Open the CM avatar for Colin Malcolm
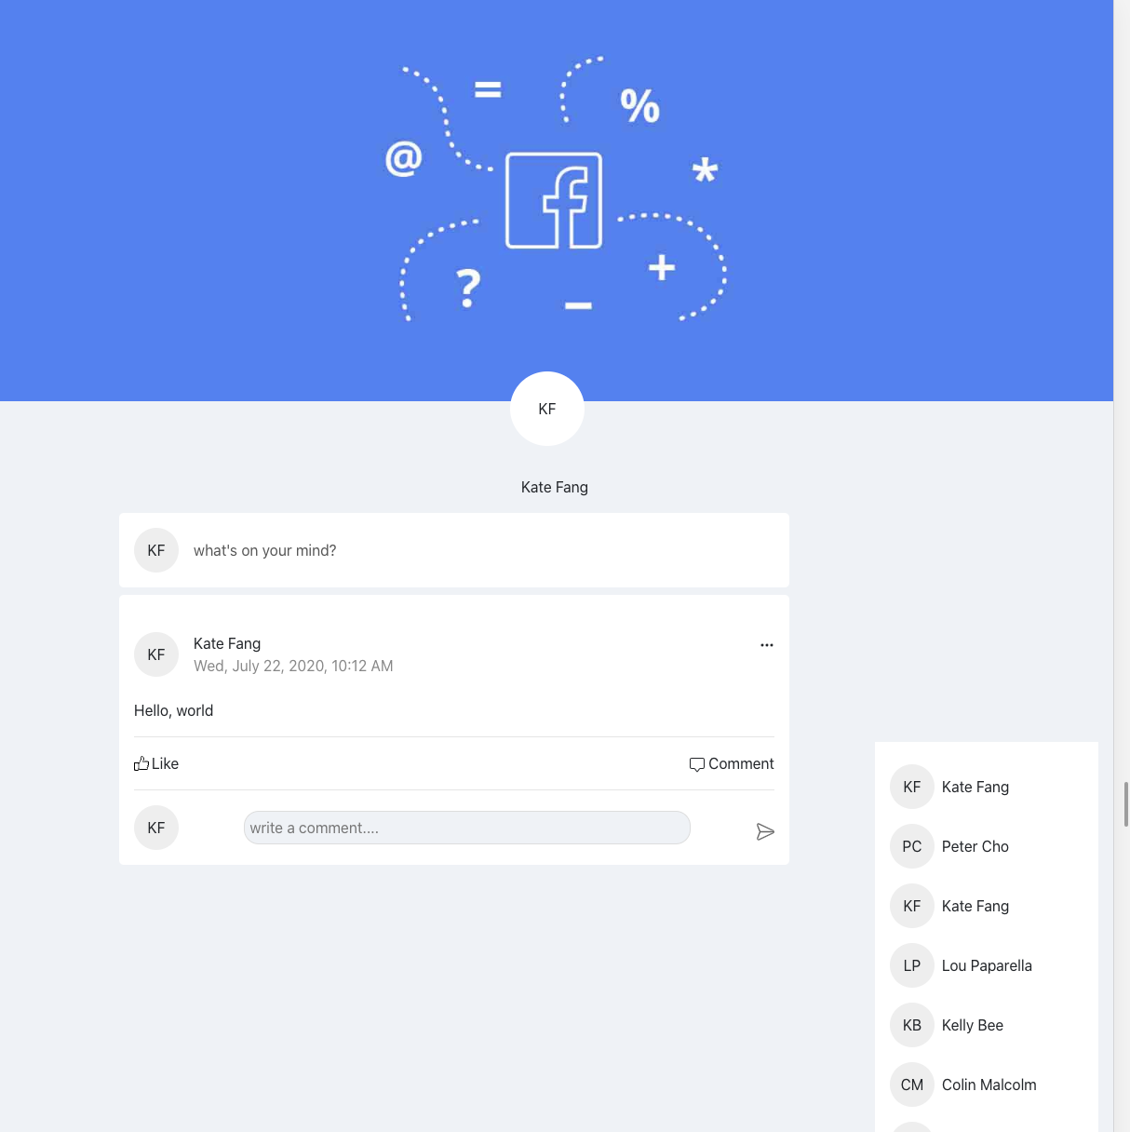Viewport: 1130px width, 1132px height. [912, 1085]
